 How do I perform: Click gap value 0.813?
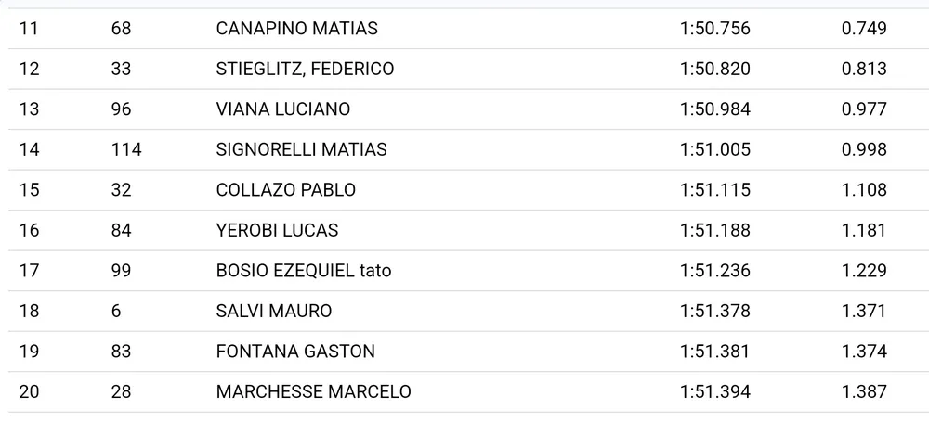pyautogui.click(x=864, y=69)
